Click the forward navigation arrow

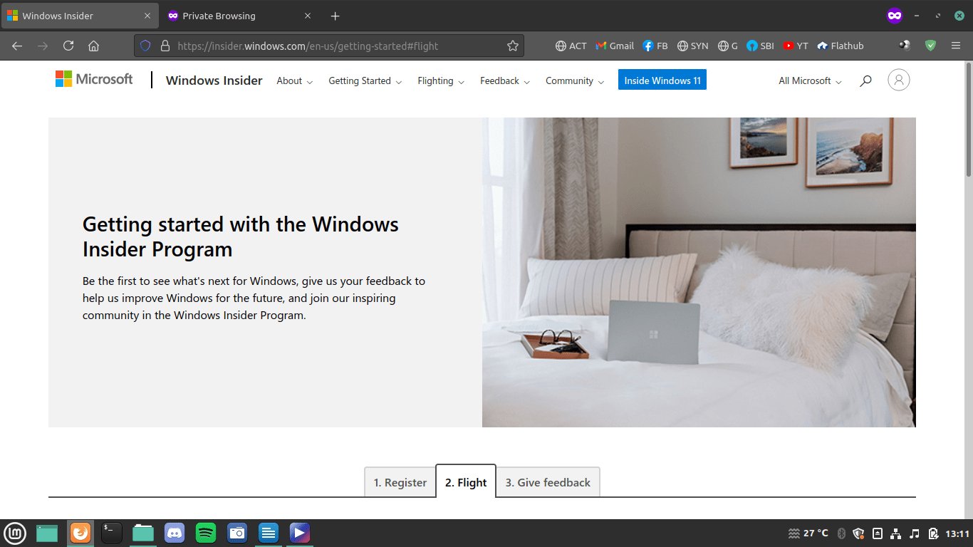(43, 46)
